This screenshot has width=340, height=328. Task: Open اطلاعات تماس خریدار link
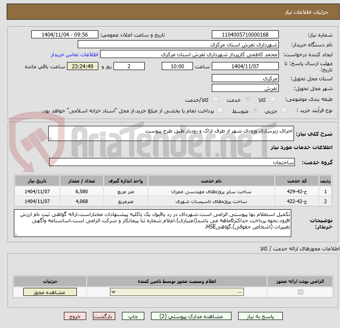(x=74, y=54)
